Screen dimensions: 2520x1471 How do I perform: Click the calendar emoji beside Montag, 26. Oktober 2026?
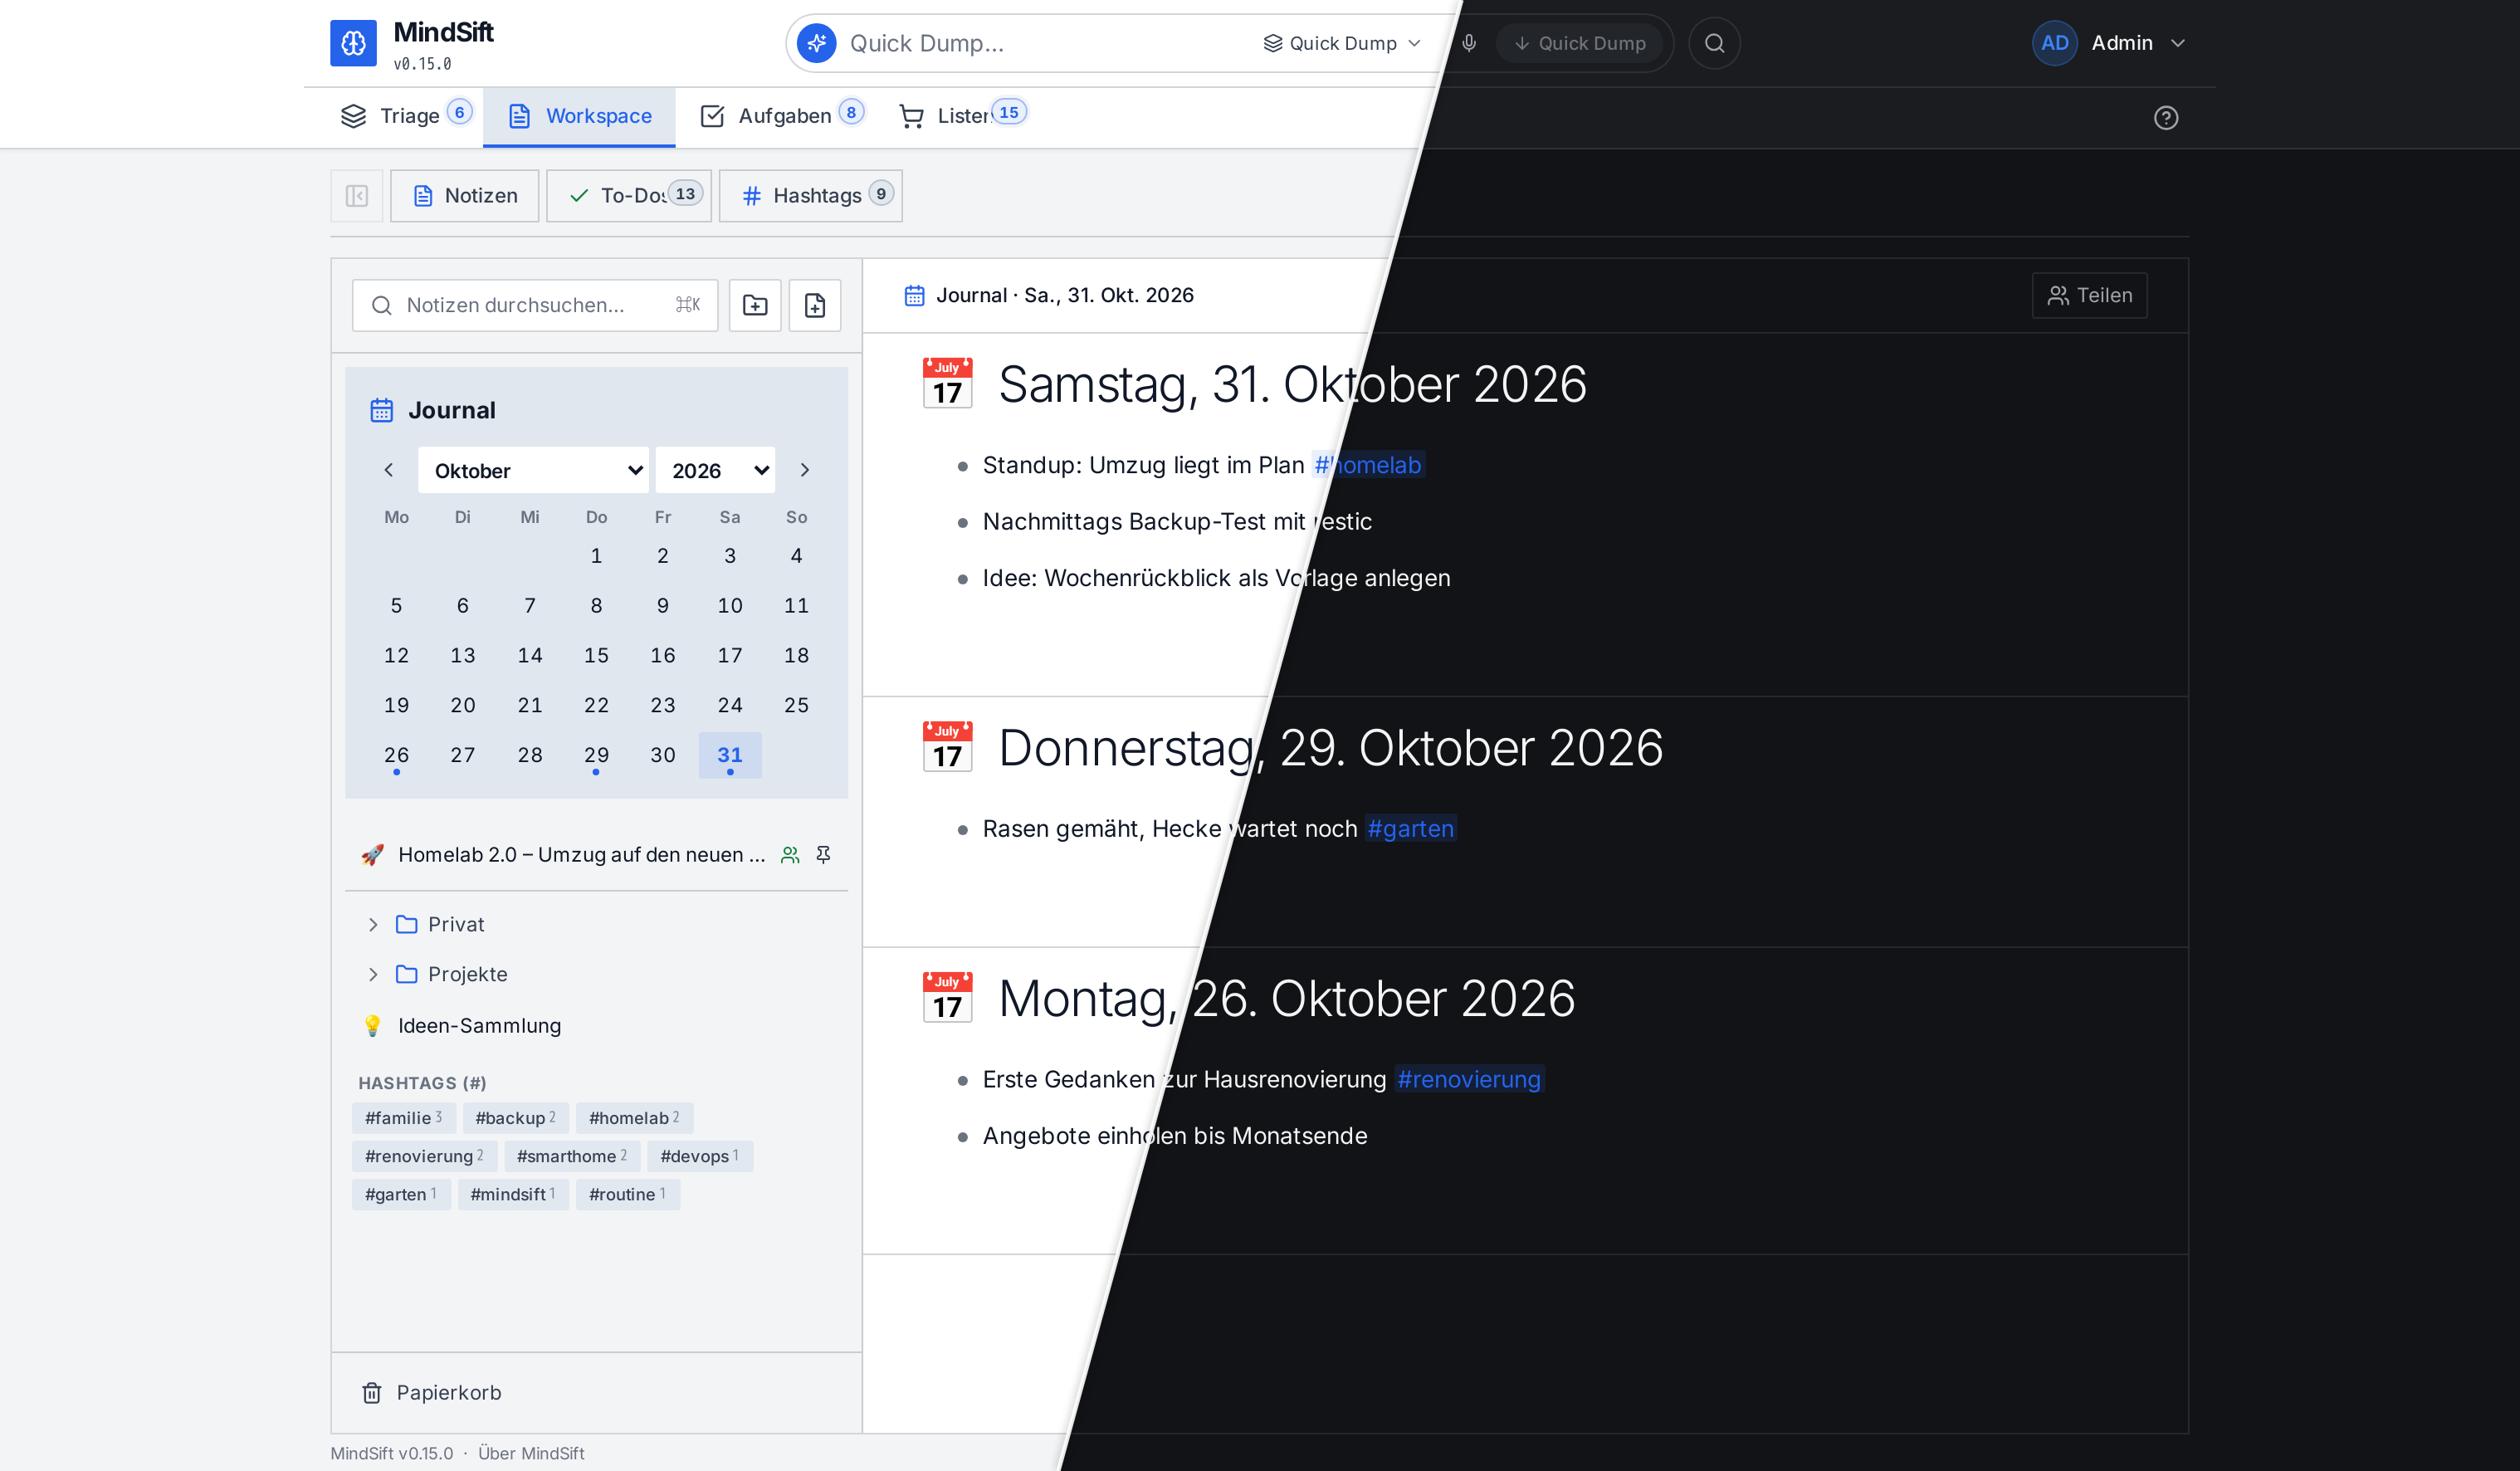pos(947,998)
